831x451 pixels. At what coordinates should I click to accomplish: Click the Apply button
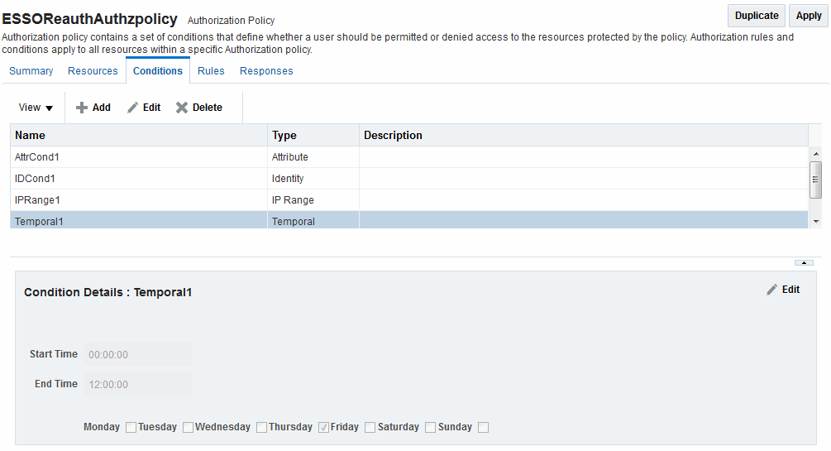tap(809, 16)
